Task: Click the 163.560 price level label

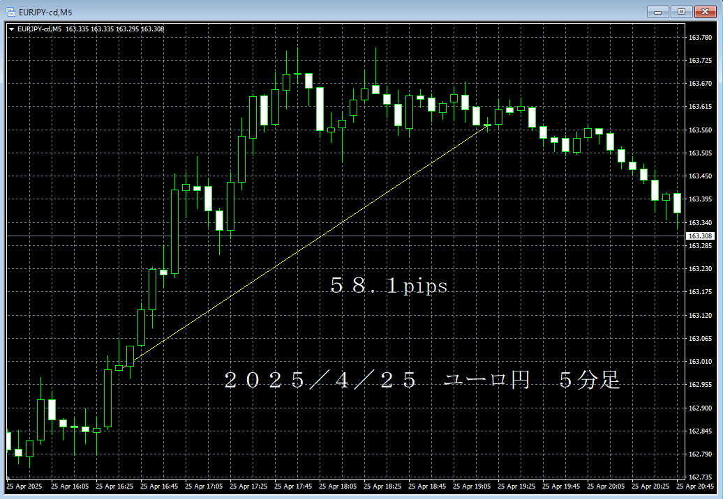Action: click(x=700, y=130)
